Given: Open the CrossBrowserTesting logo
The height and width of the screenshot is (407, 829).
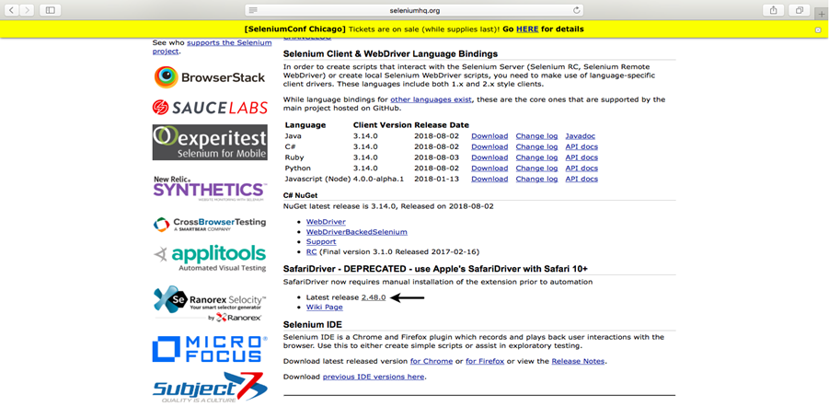Looking at the screenshot, I should coord(210,225).
